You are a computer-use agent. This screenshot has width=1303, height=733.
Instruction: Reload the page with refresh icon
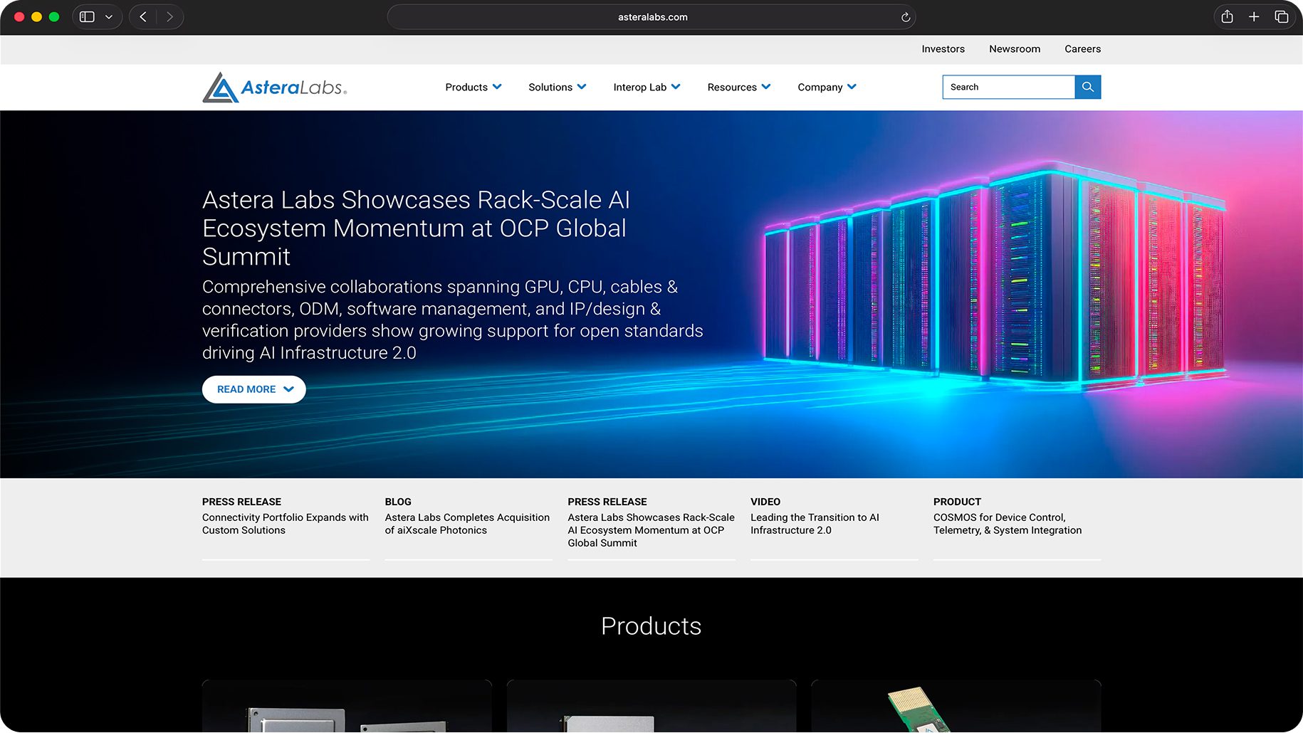[x=905, y=17]
